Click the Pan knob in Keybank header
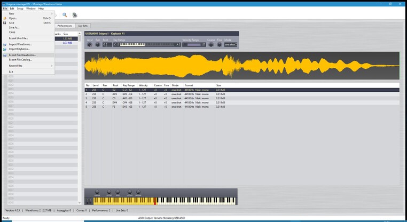Image resolution: width=407 pixels, height=222 pixels. (x=98, y=45)
